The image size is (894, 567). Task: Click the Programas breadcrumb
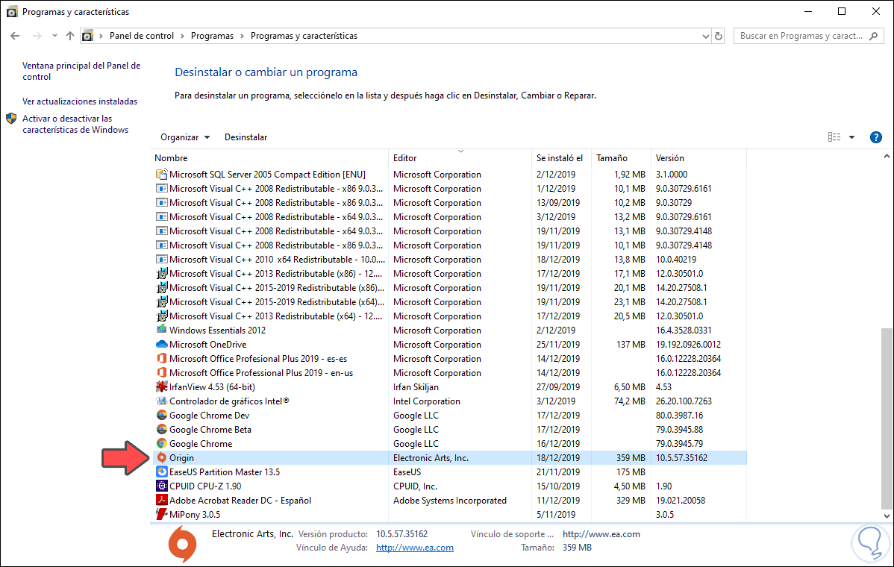(x=212, y=36)
